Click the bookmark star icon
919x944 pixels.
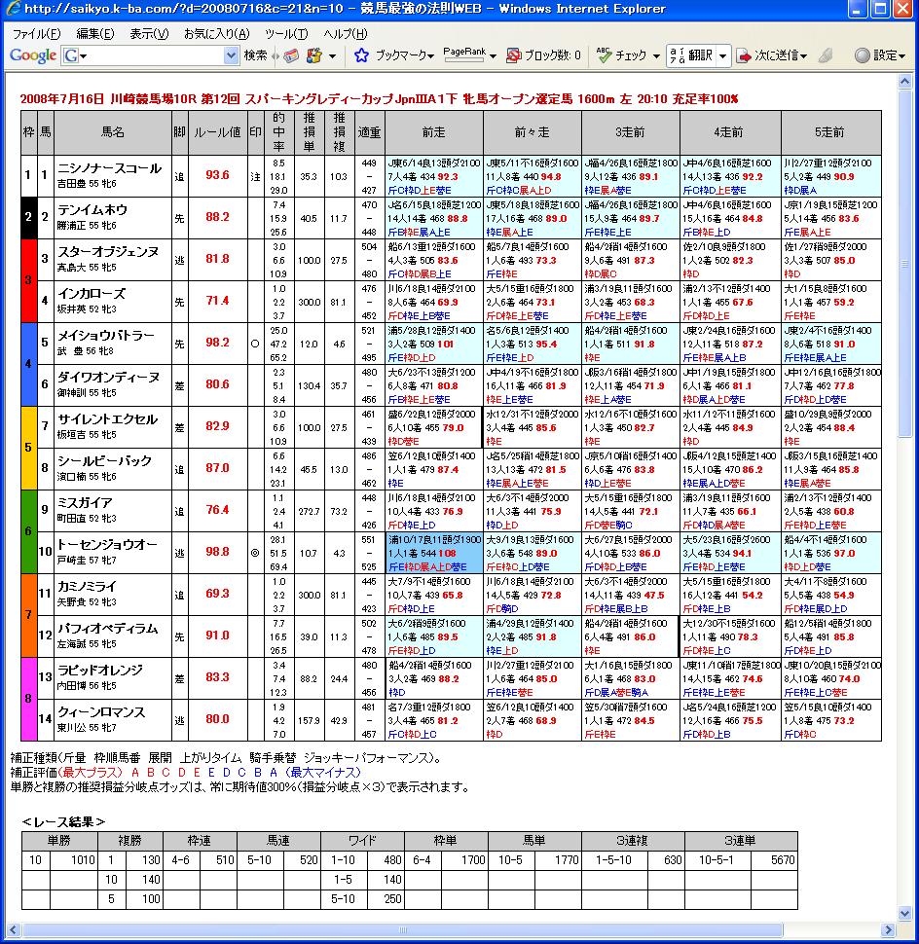[361, 56]
